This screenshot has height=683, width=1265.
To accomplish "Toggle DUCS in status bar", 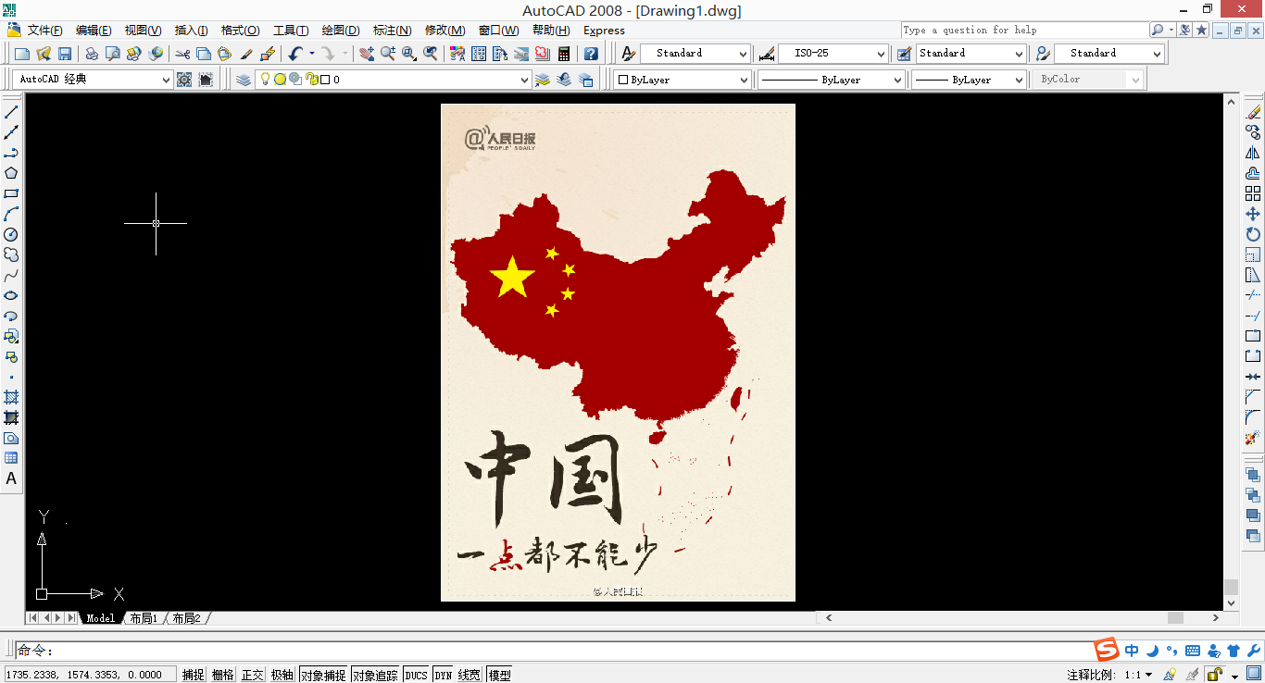I will click(x=416, y=675).
